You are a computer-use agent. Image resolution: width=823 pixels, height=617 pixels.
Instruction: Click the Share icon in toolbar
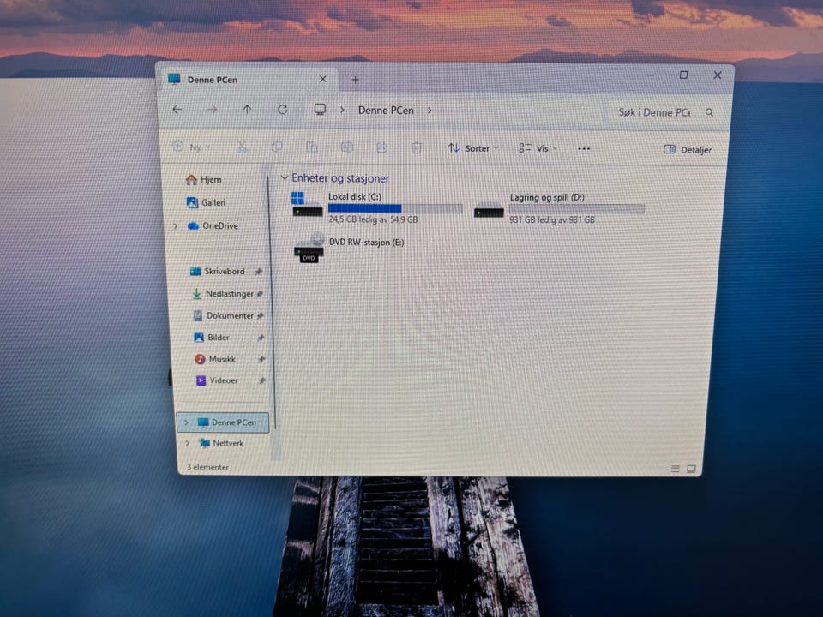tap(381, 147)
